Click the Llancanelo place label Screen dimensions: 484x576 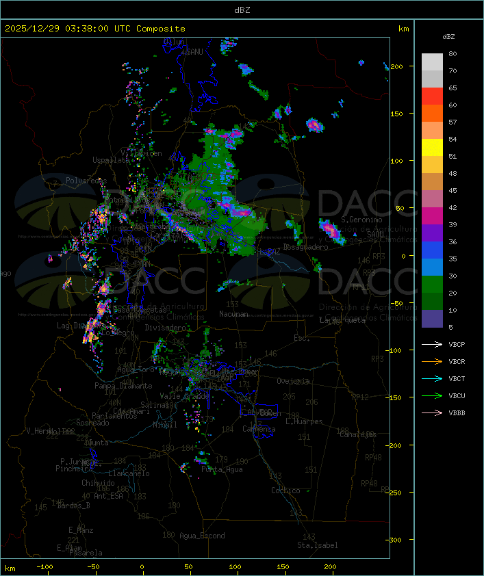(129, 473)
